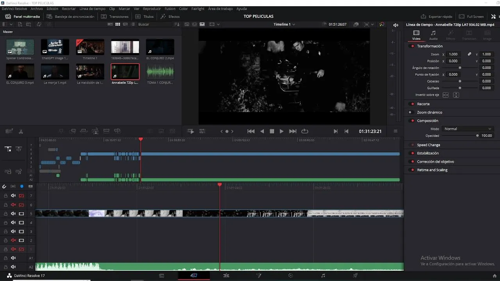Adjust the Cabeceo slider

(460, 81)
